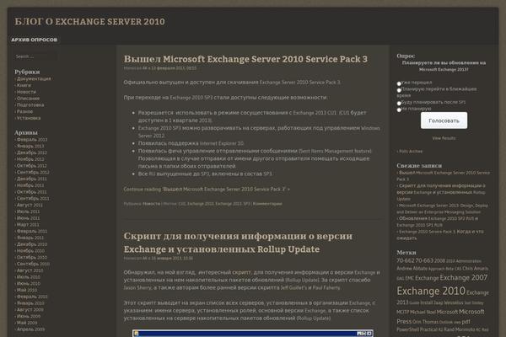This screenshot has height=337, width=506.
Task: Open the Январь 2010 archive
Action: (x=30, y=303)
